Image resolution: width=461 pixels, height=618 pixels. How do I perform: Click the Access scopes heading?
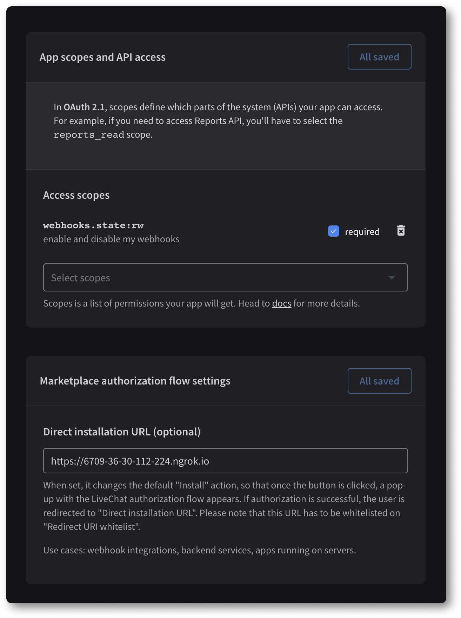pyautogui.click(x=76, y=195)
